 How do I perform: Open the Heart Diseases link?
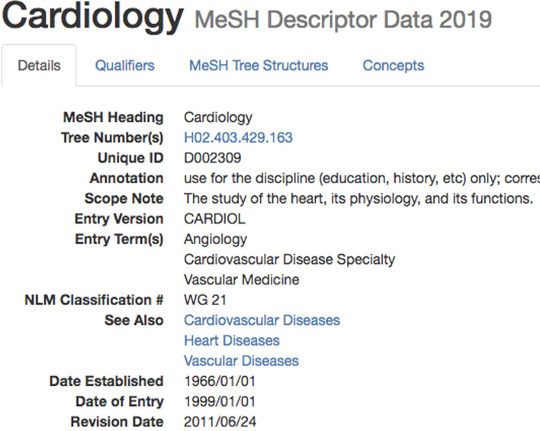click(232, 341)
